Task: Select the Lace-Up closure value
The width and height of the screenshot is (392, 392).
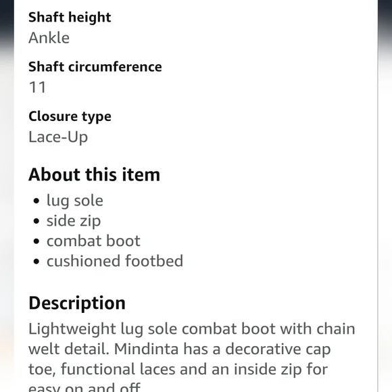Action: click(58, 137)
